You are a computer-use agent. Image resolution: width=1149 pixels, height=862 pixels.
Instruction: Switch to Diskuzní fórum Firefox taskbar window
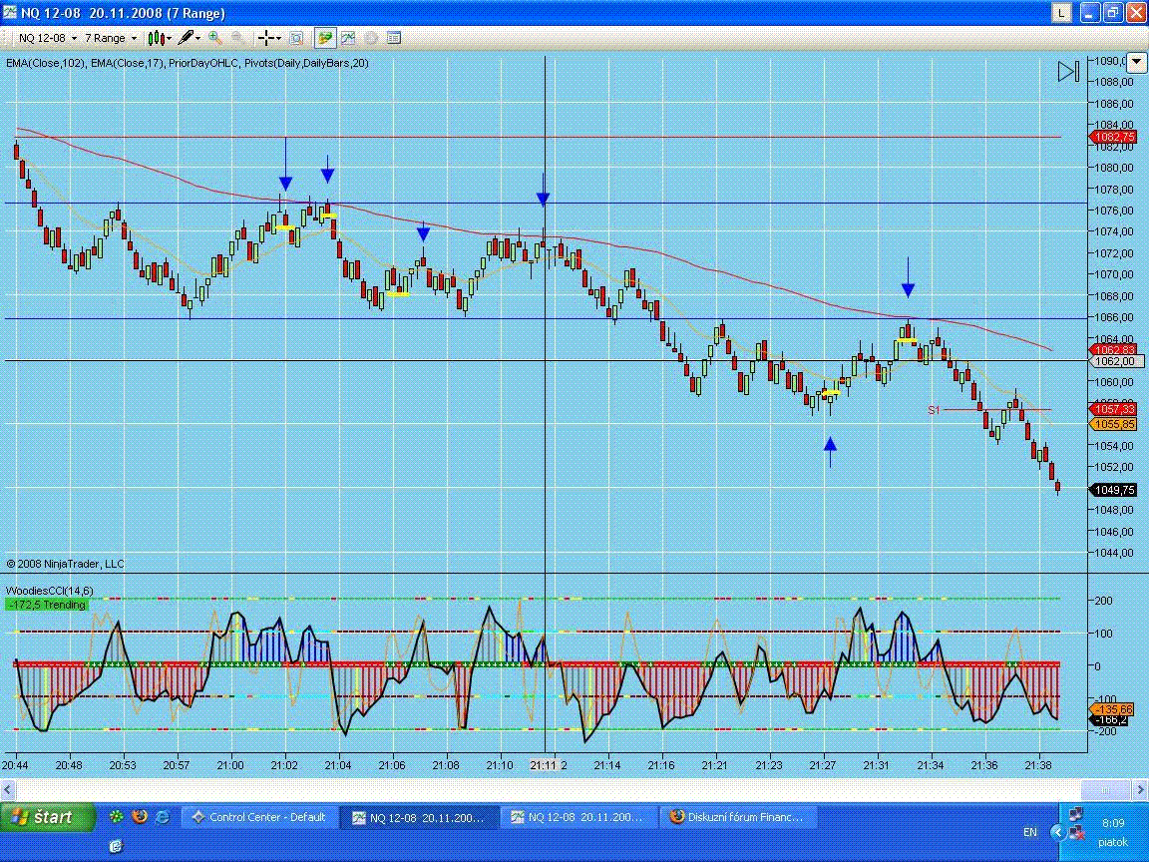pyautogui.click(x=737, y=817)
